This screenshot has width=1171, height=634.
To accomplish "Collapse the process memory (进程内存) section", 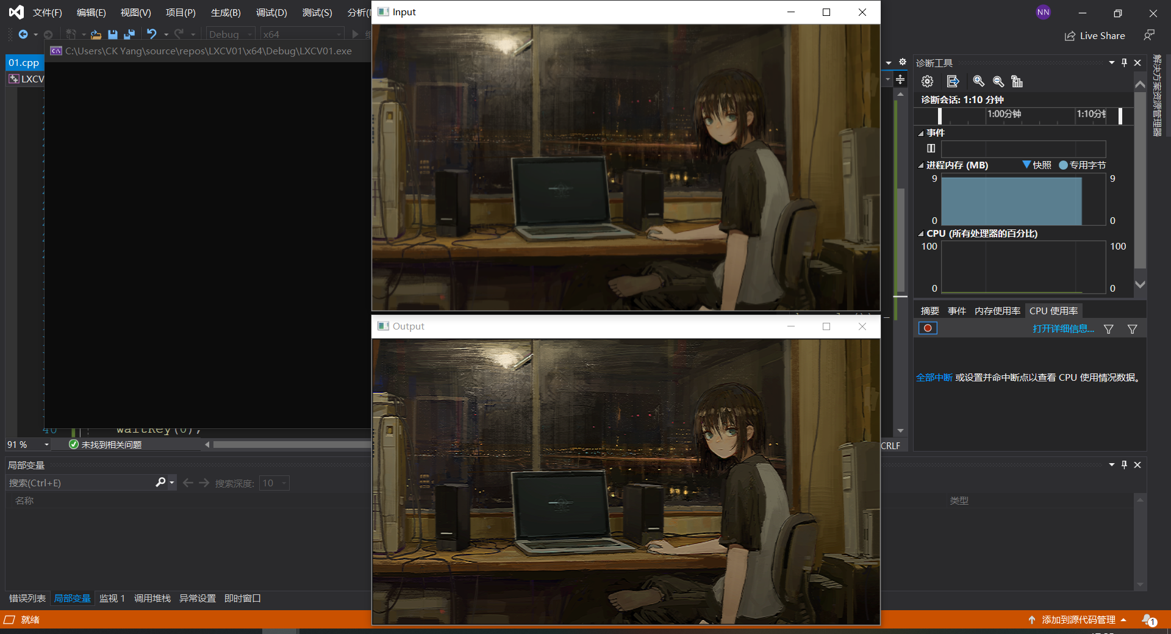I will coord(921,165).
